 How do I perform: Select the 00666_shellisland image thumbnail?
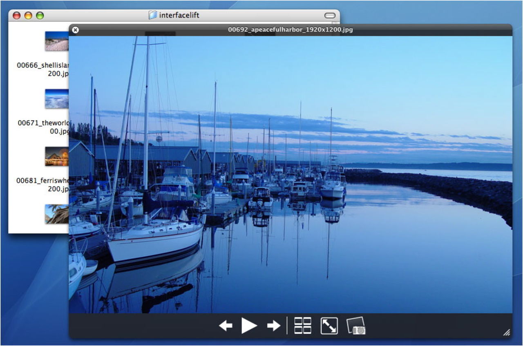tap(57, 41)
